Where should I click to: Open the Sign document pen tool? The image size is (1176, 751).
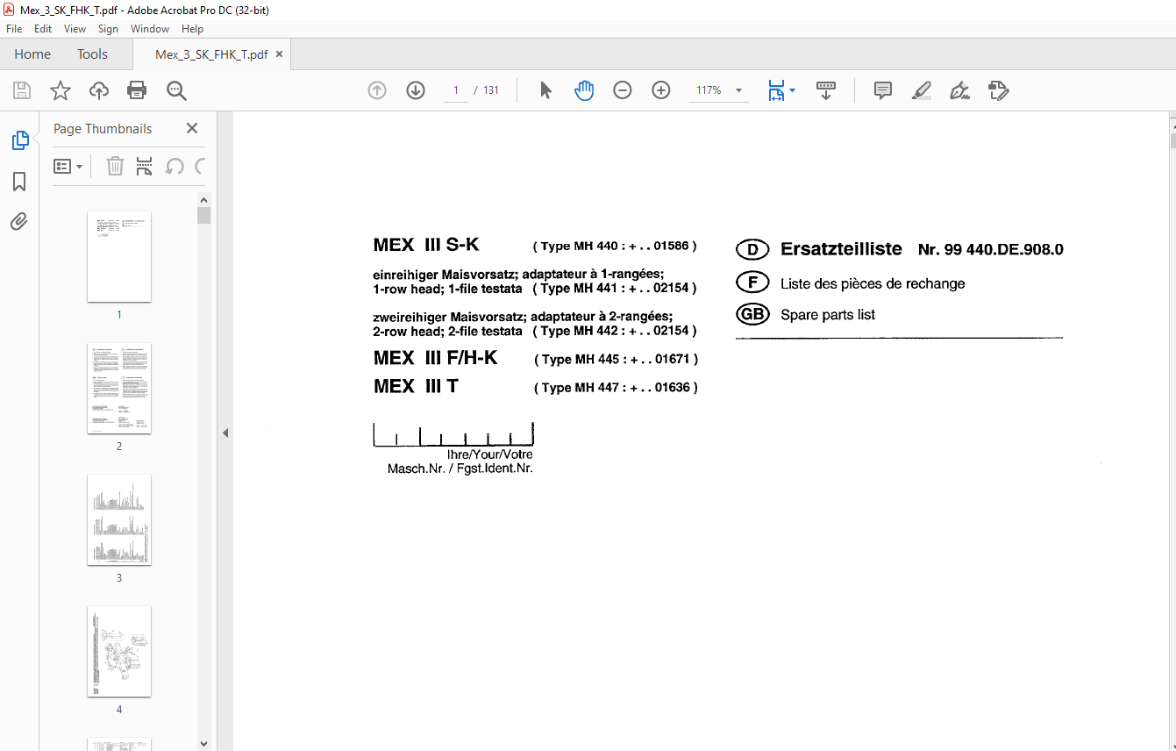[959, 90]
